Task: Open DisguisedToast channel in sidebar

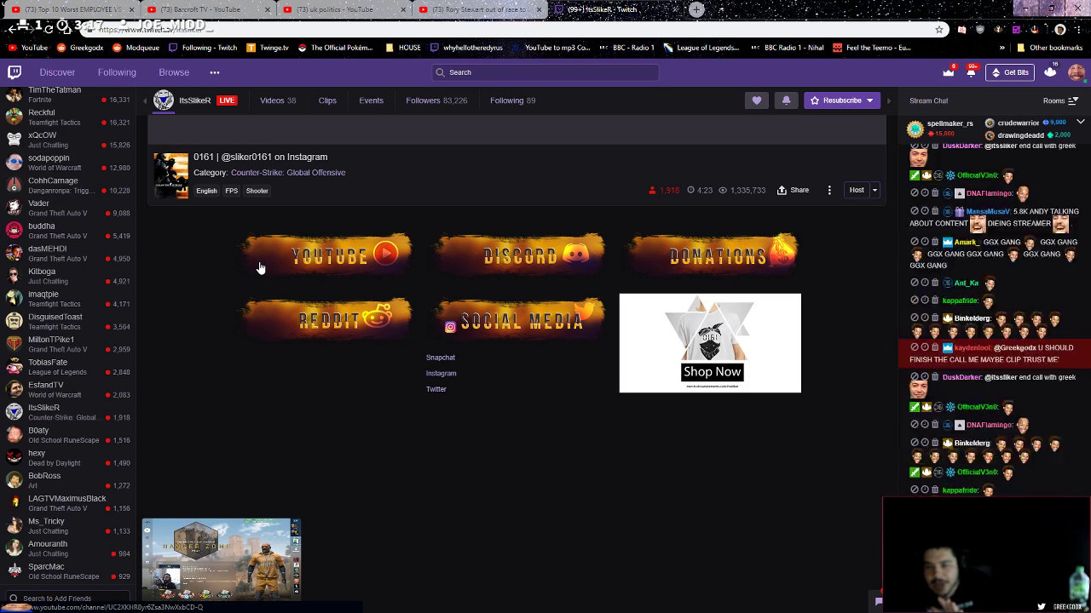Action: (x=66, y=322)
